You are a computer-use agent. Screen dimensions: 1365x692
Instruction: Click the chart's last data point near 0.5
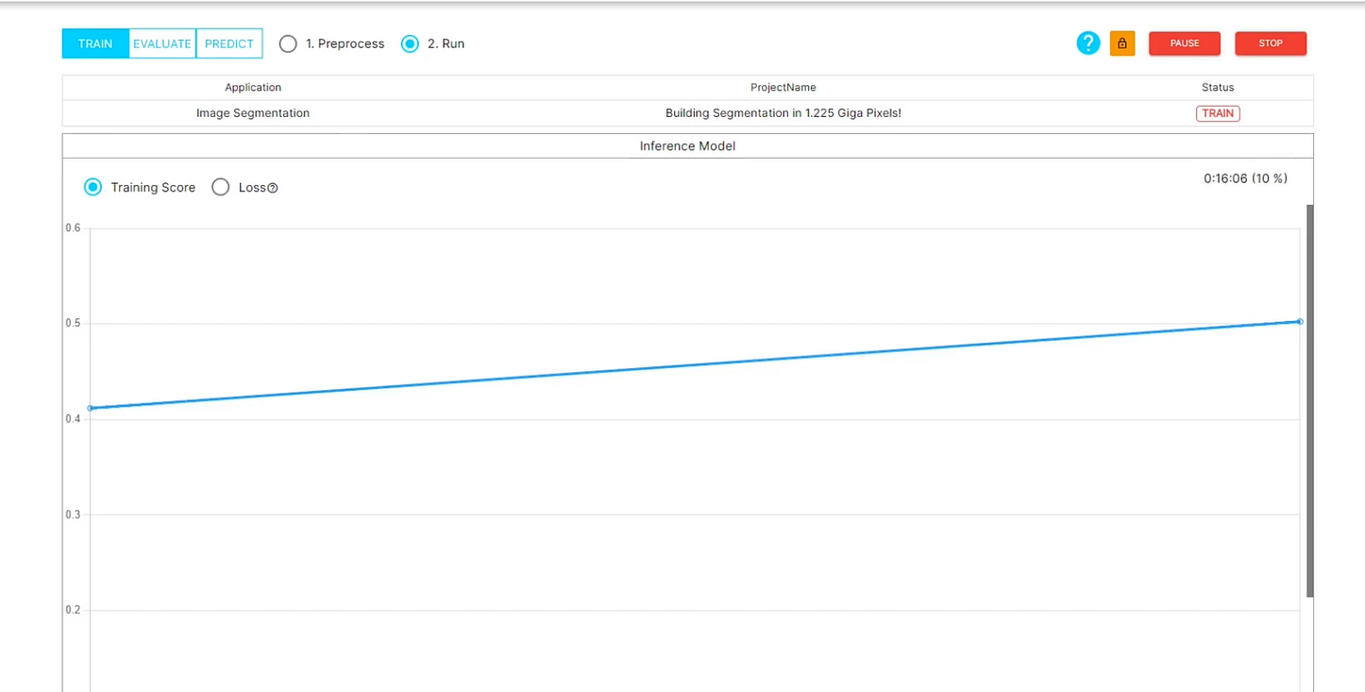pyautogui.click(x=1300, y=322)
